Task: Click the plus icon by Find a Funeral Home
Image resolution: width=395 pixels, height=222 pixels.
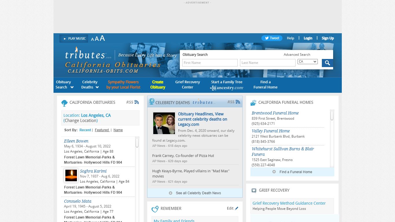Action: (274, 172)
